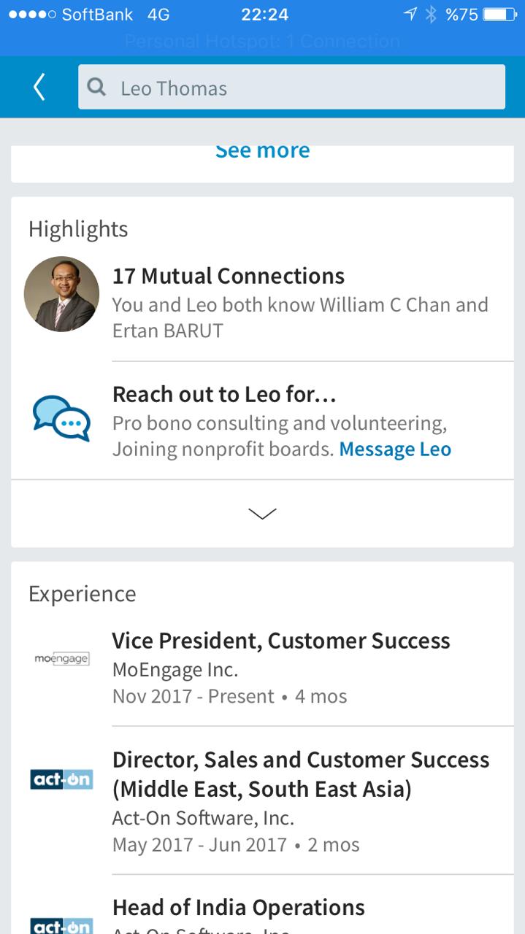Tap the Bluetooth icon in status bar

431,15
